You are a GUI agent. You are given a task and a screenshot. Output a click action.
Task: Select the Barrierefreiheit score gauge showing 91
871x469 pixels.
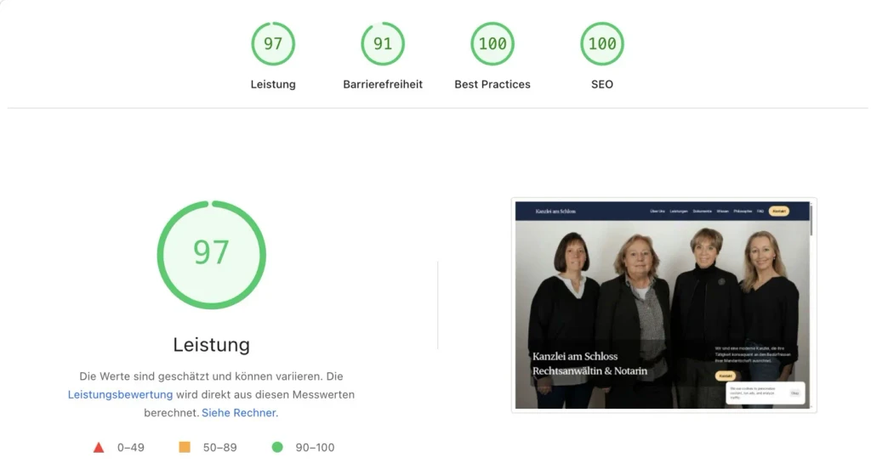click(x=383, y=44)
